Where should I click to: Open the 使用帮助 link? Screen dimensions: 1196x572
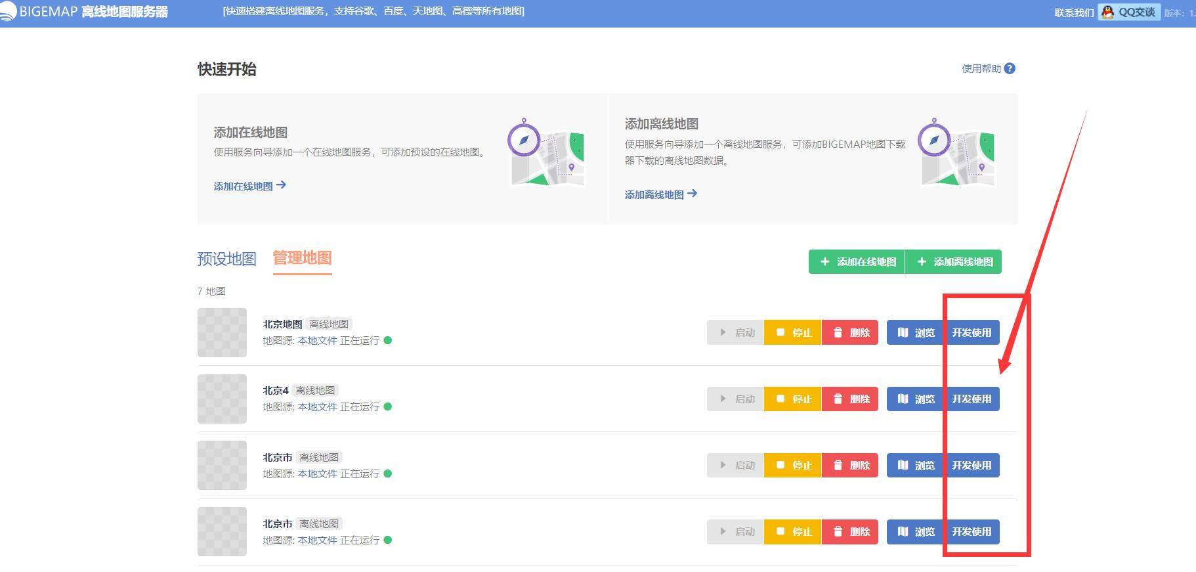tap(981, 68)
